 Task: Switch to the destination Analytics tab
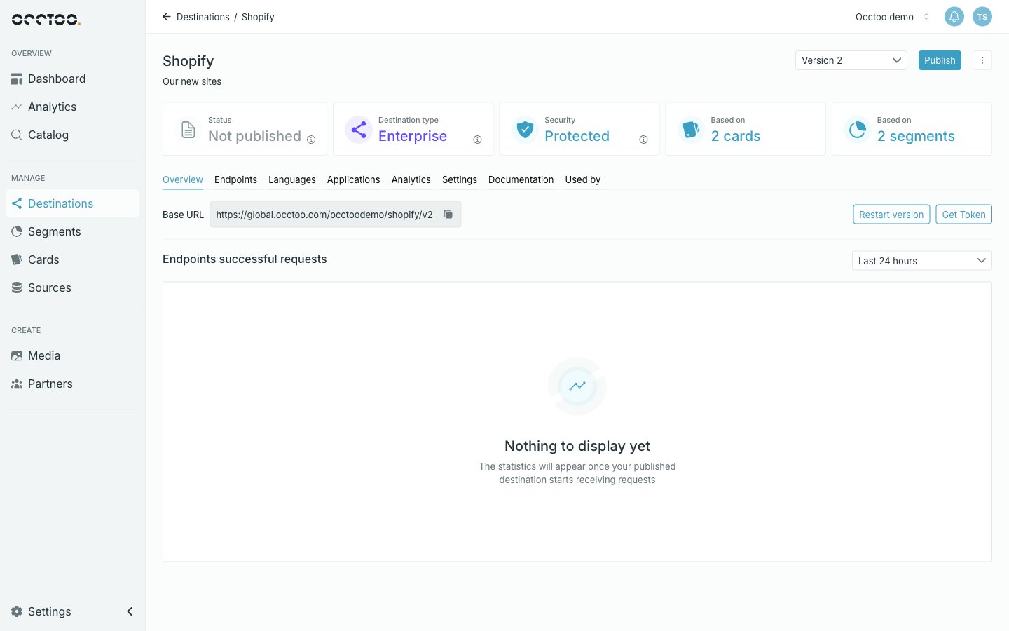pyautogui.click(x=411, y=180)
